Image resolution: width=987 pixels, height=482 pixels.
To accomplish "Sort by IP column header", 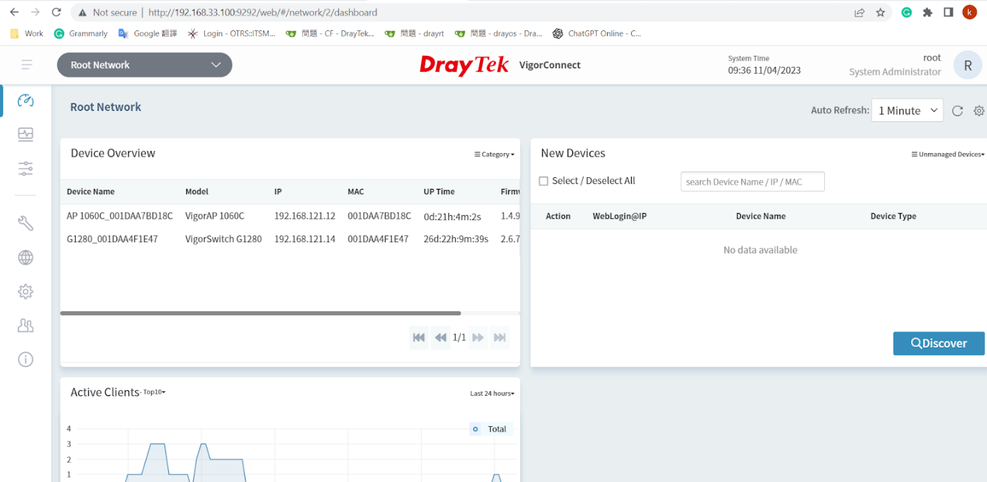I will click(x=278, y=192).
